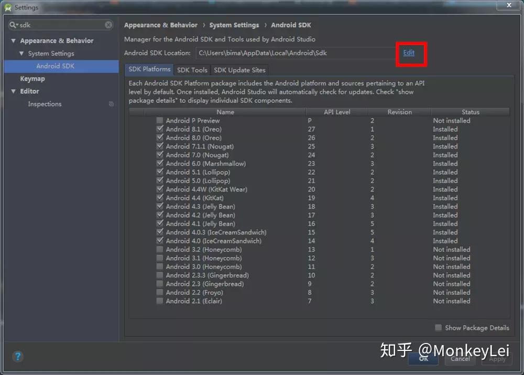Screen dimensions: 524x375
Task: Select Android 4.0 (IceCreamSandwich) row name
Action: tap(214, 241)
